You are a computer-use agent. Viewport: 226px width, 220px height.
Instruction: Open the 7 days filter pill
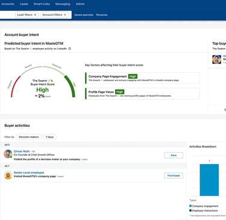[49, 137]
